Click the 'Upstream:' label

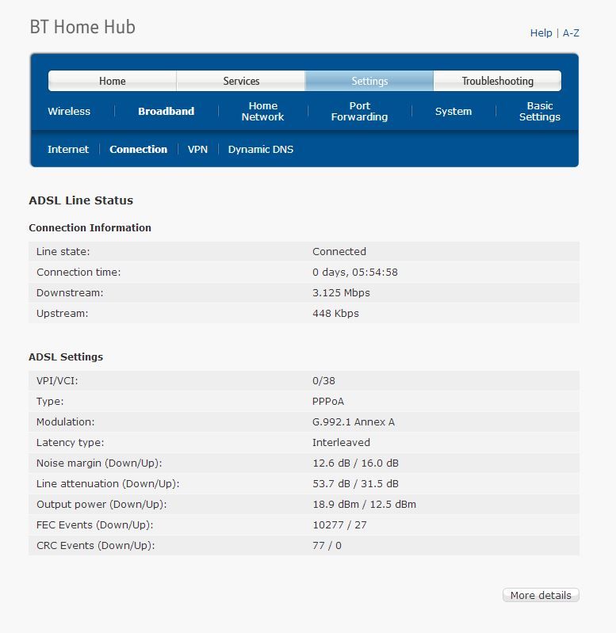click(x=62, y=313)
